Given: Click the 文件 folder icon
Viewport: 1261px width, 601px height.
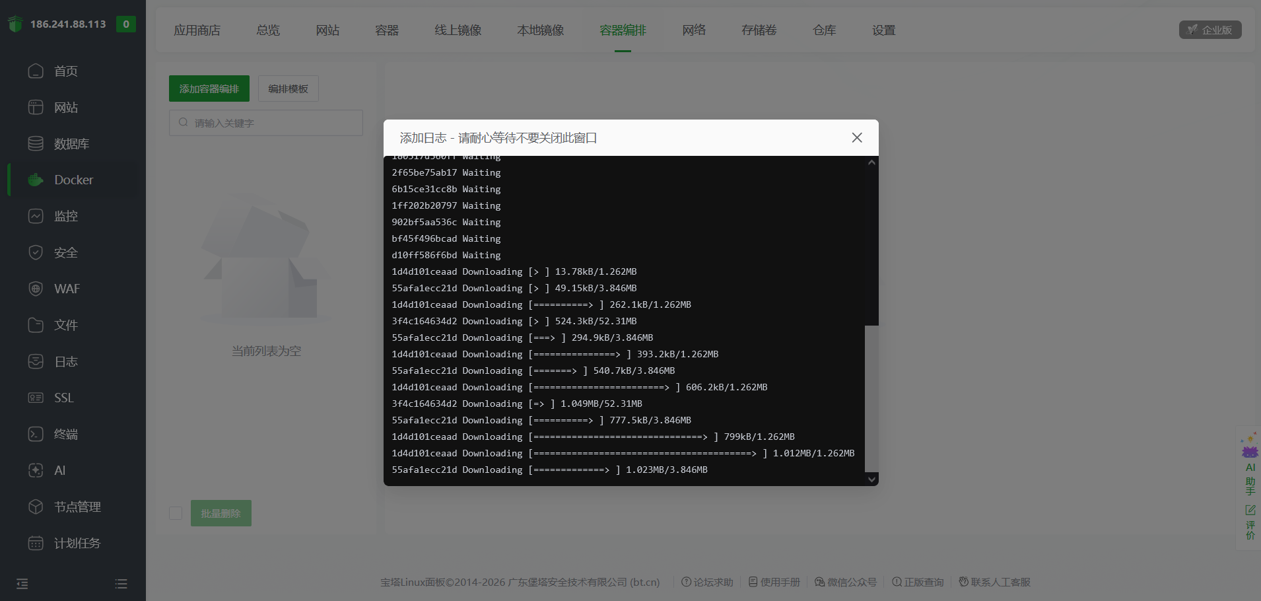Looking at the screenshot, I should [36, 325].
